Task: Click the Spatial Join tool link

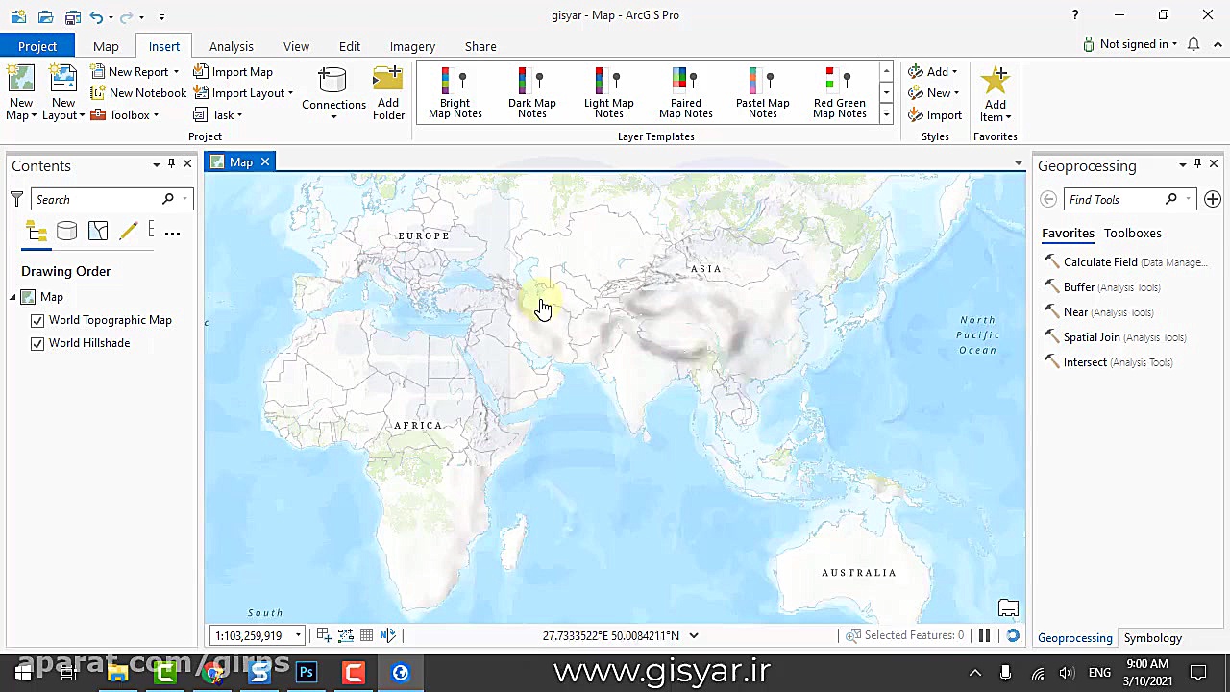Action: pyautogui.click(x=1092, y=337)
